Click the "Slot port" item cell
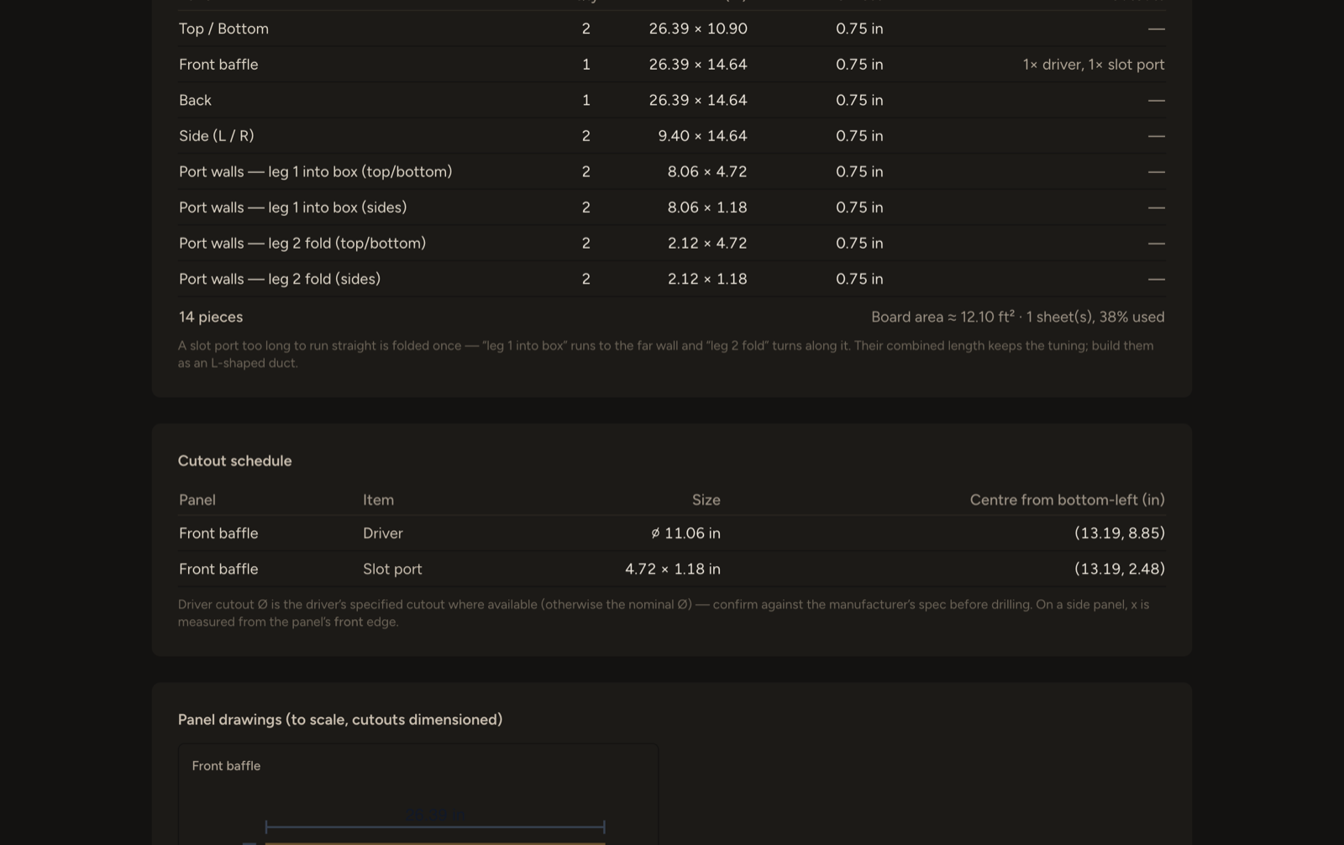 tap(392, 569)
